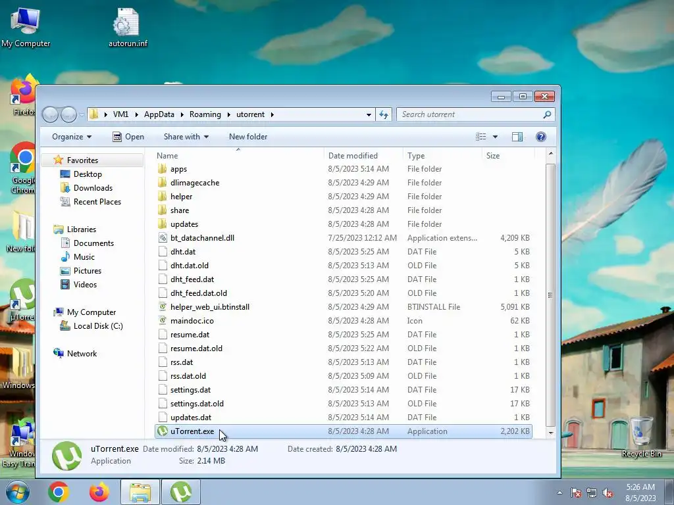
Task: Show hidden tray icons arrow
Action: (x=559, y=493)
